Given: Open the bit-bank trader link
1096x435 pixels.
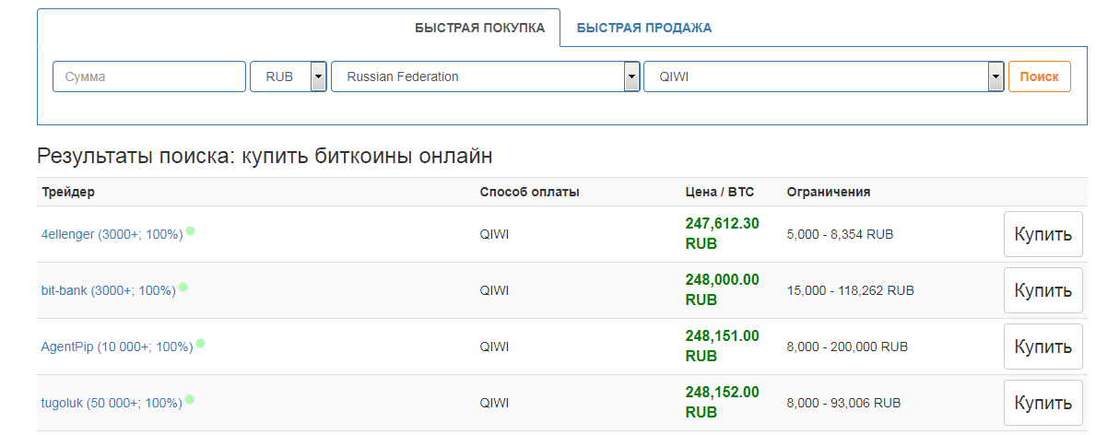Looking at the screenshot, I should [107, 290].
